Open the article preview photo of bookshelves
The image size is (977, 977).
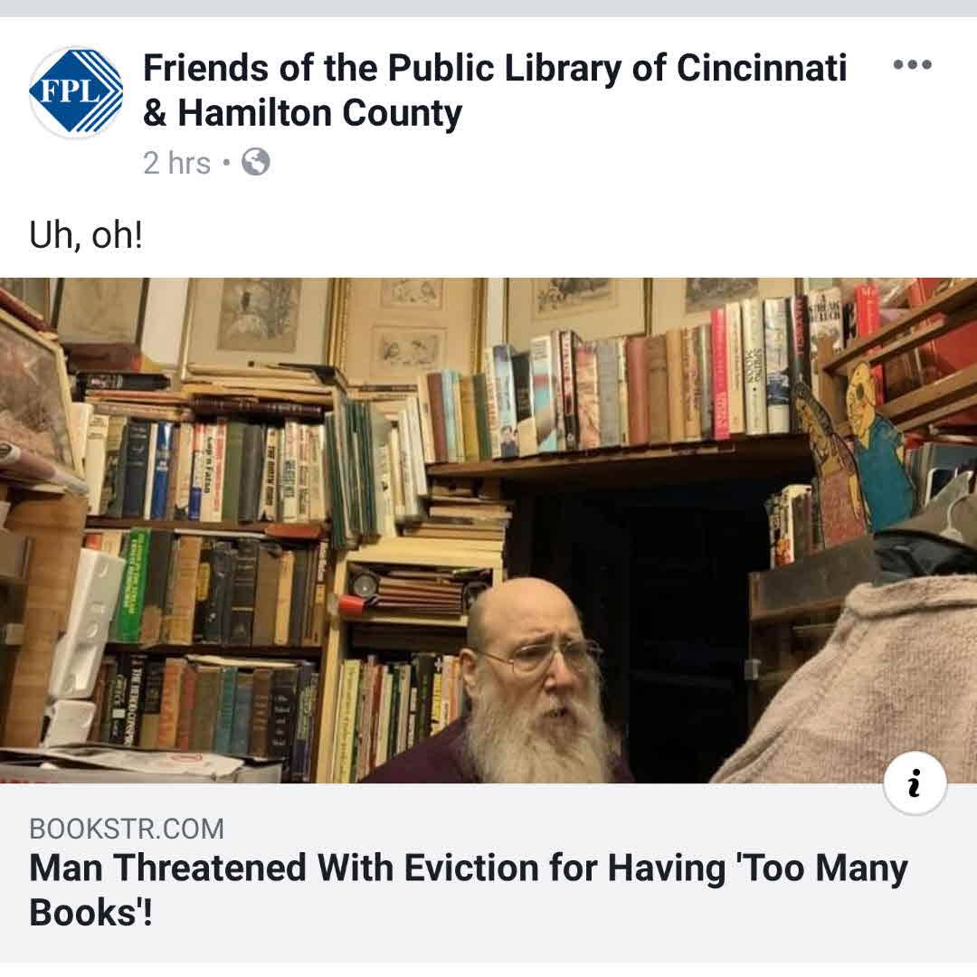[488, 530]
